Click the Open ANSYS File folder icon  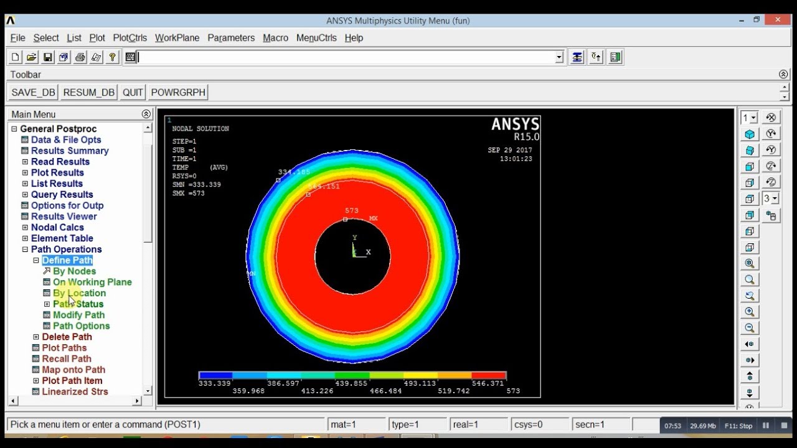(x=32, y=57)
